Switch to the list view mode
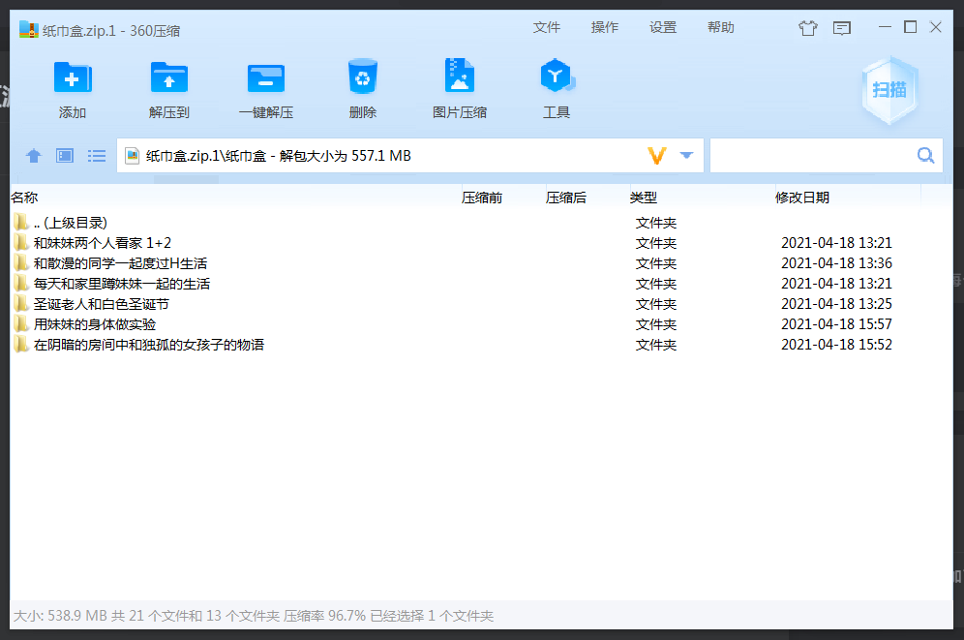This screenshot has width=964, height=640. click(x=97, y=156)
